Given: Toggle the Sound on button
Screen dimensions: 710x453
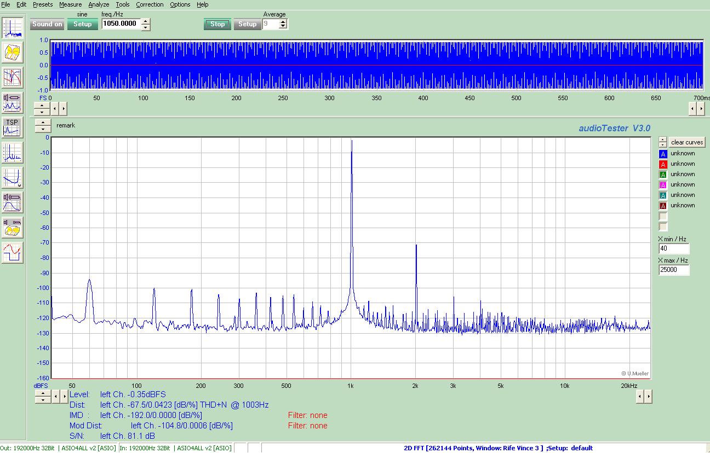Looking at the screenshot, I should pyautogui.click(x=47, y=24).
